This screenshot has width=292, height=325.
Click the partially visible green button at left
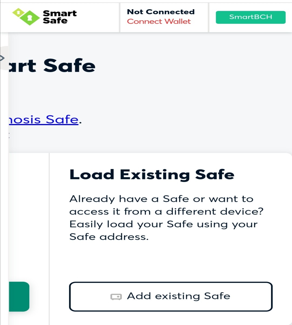19,297
